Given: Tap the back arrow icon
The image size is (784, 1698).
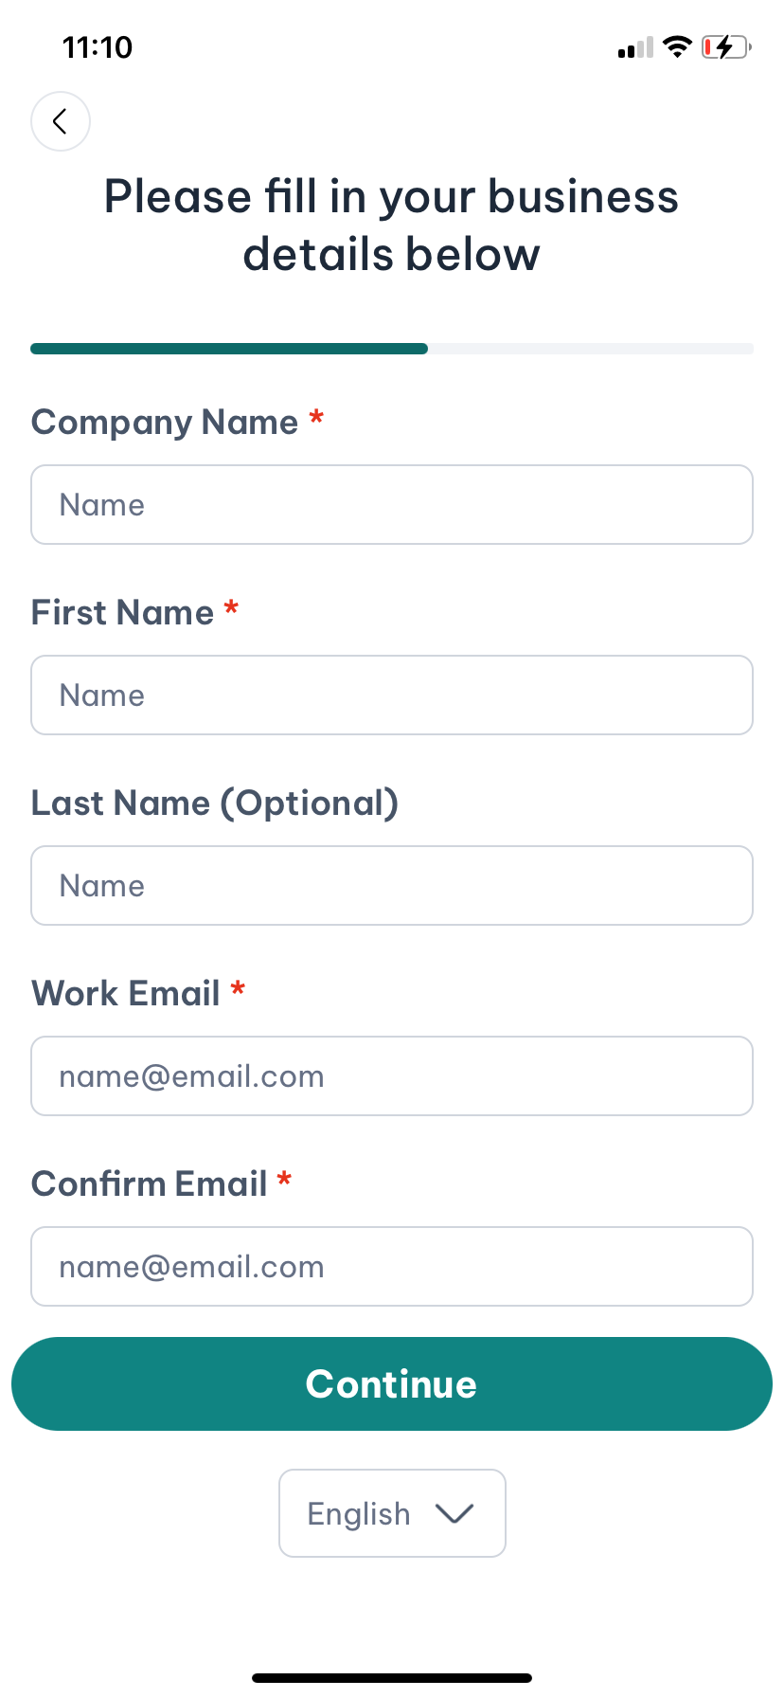Looking at the screenshot, I should [61, 121].
